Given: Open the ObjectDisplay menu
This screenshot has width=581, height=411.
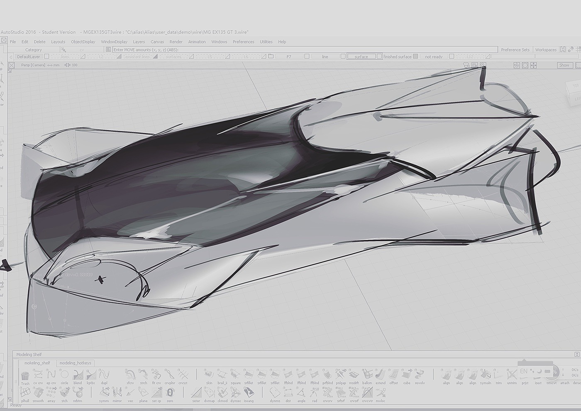Looking at the screenshot, I should coord(83,42).
